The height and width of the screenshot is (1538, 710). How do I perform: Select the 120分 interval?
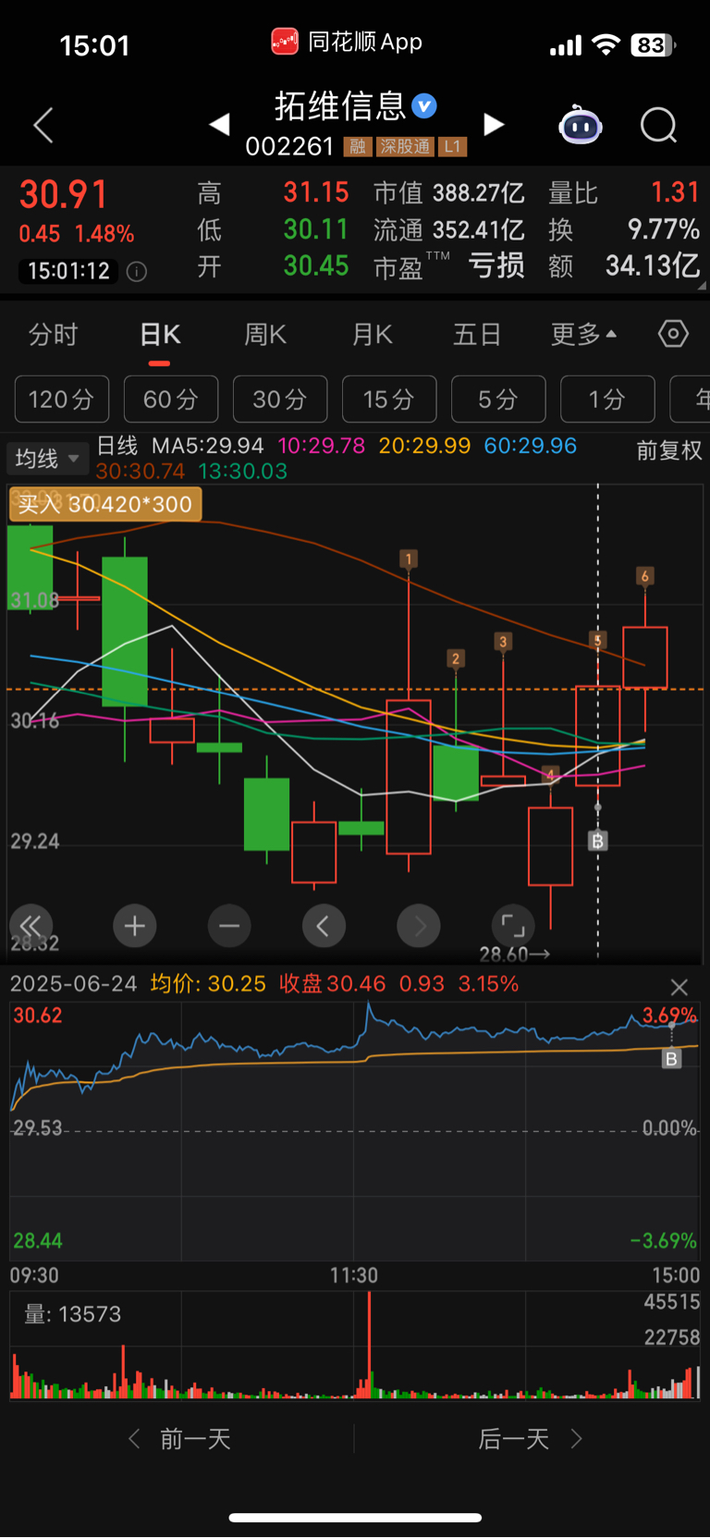click(62, 400)
